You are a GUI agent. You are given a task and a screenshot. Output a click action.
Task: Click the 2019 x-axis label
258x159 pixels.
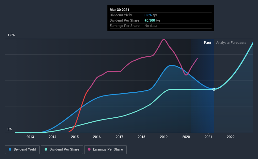[x=164, y=137]
